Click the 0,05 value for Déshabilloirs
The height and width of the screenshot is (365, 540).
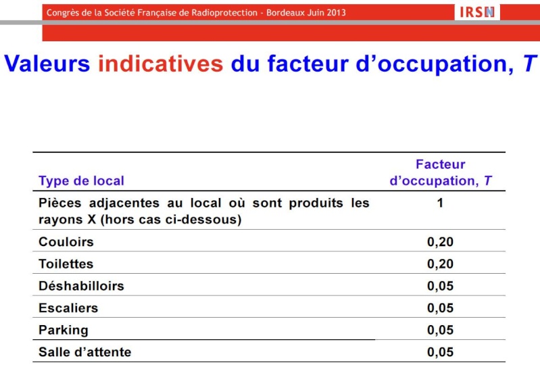click(x=440, y=286)
